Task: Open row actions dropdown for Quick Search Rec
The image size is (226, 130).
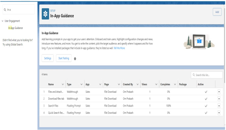Action: (x=219, y=113)
